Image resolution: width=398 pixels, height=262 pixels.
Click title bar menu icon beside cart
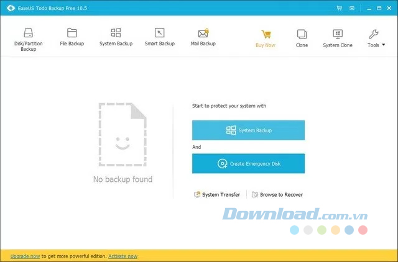(x=352, y=8)
